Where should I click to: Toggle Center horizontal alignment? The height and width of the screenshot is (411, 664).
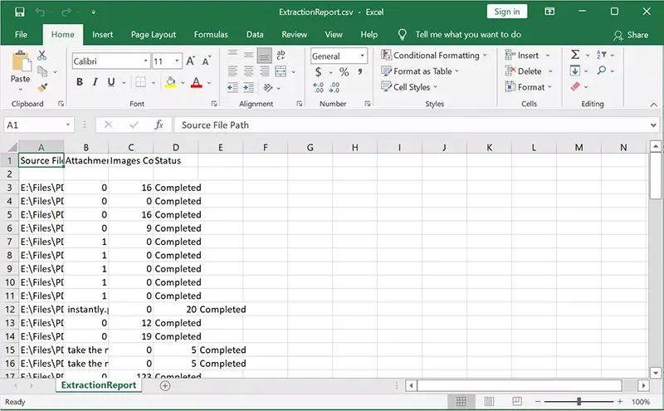pos(248,71)
